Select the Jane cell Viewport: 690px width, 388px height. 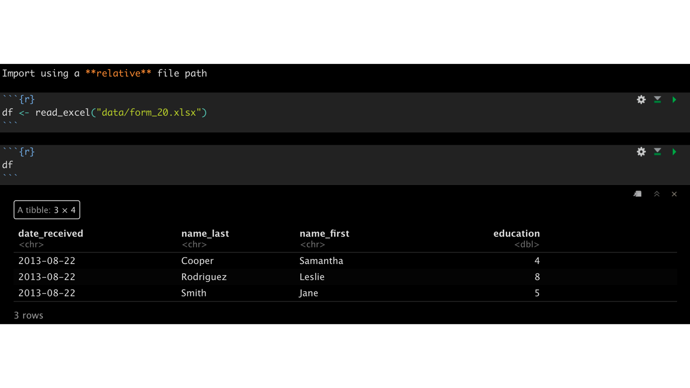click(x=308, y=293)
